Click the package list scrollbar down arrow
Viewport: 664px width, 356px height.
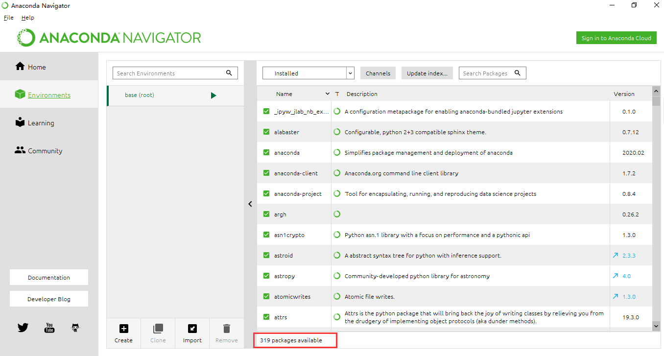[x=656, y=325]
